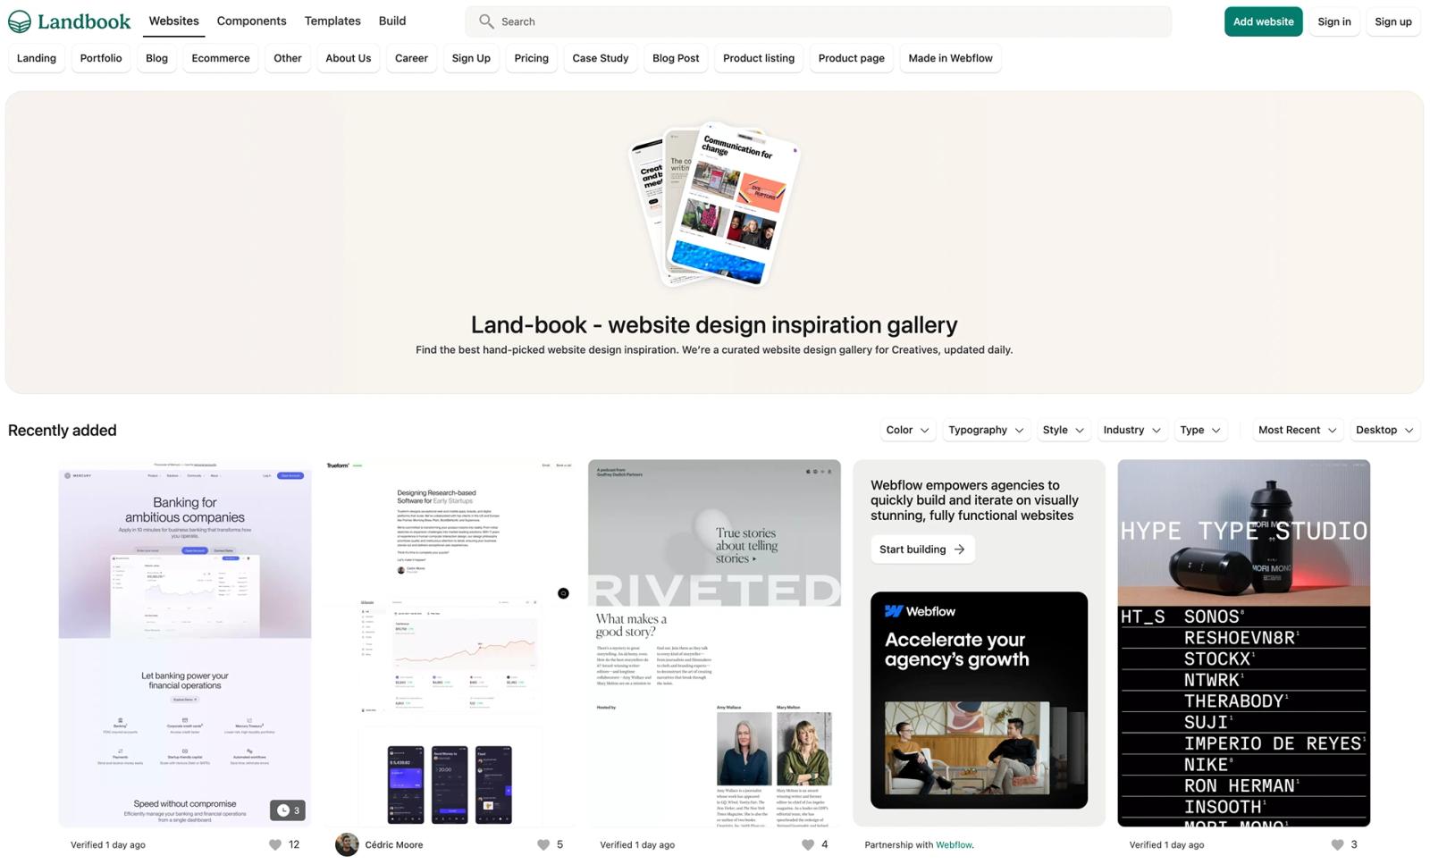This screenshot has width=1430, height=864.
Task: Open the Build tab
Action: pyautogui.click(x=391, y=21)
